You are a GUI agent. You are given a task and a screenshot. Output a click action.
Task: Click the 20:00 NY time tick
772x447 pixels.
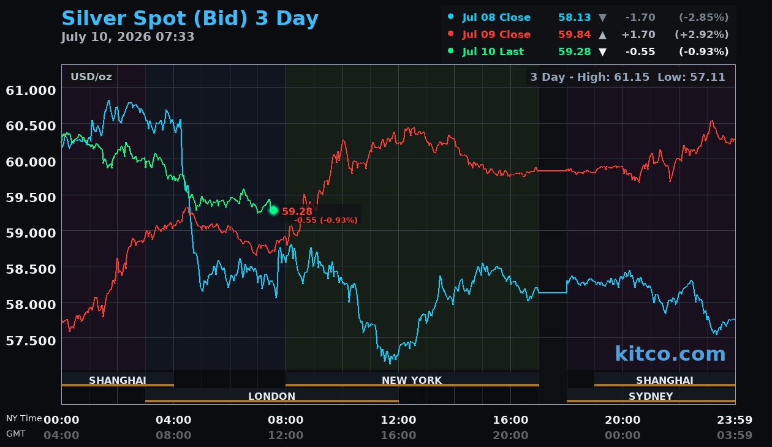coord(623,420)
